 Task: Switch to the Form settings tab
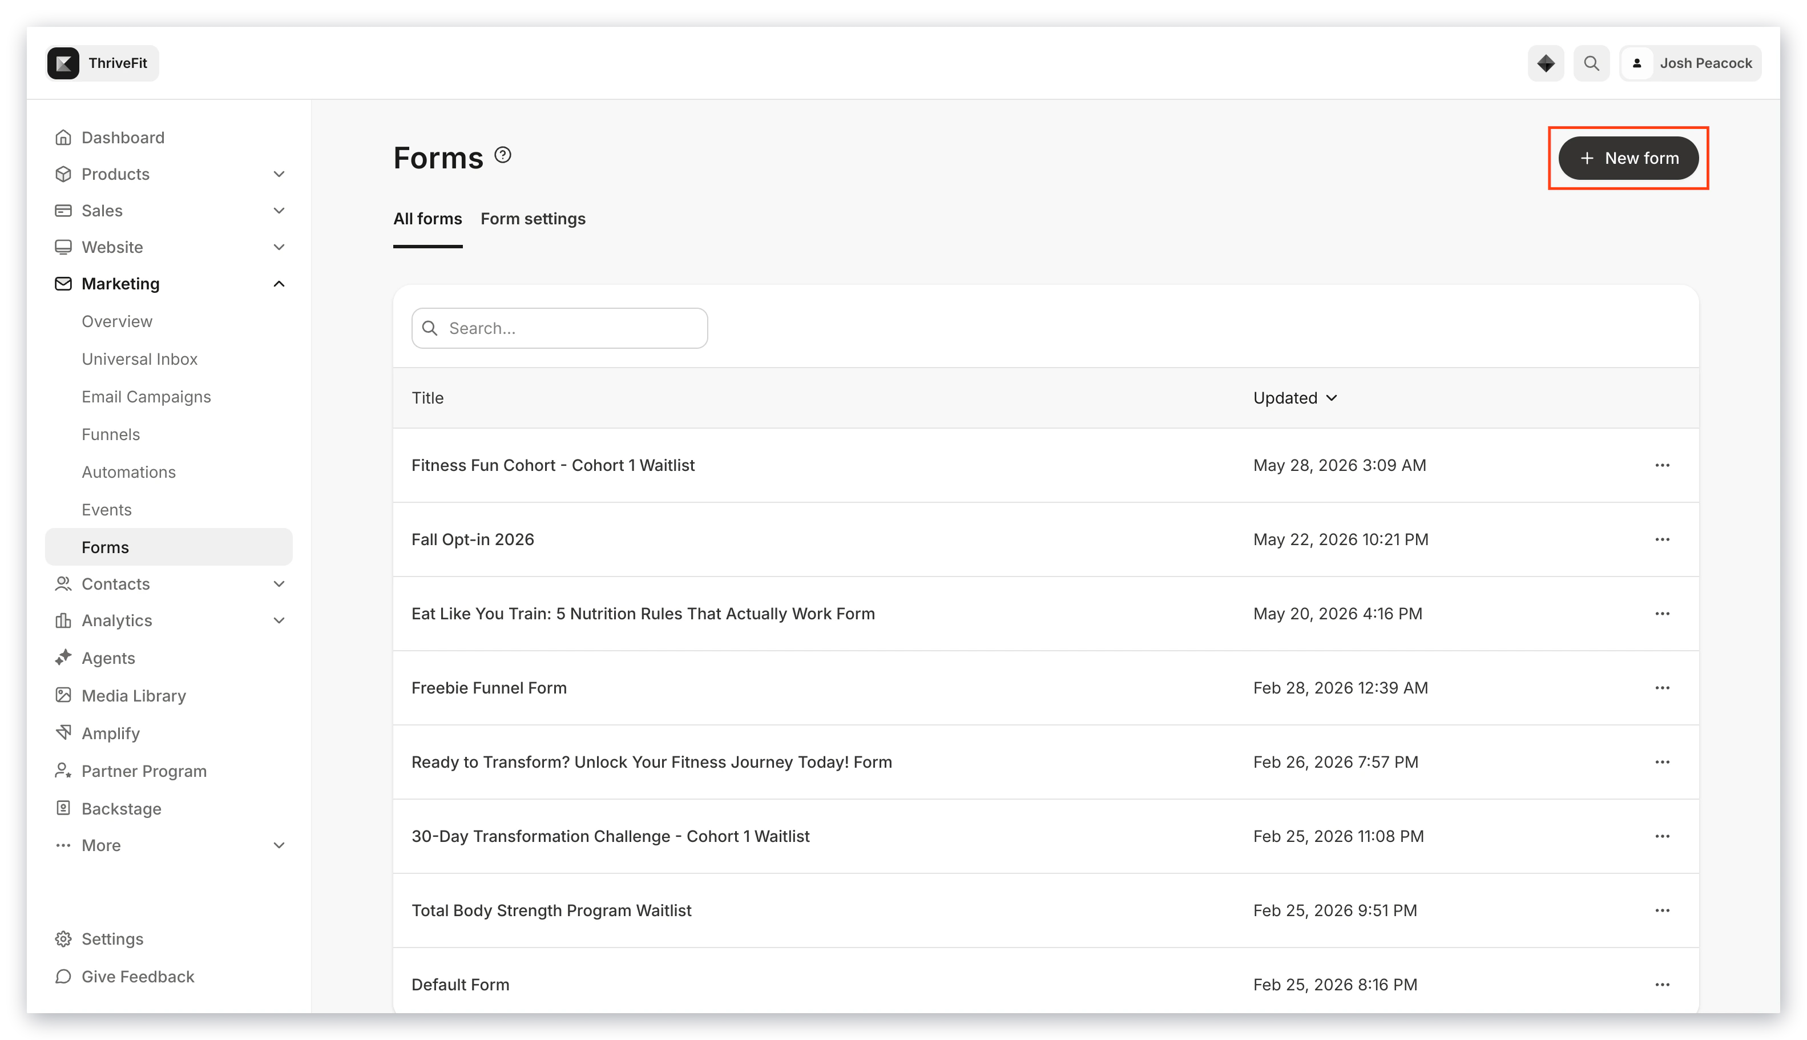pos(533,219)
